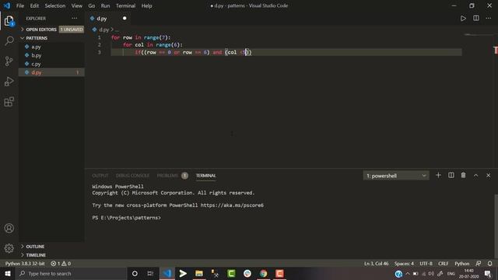Kill terminal with trash icon
Viewport: 498px width, 280px height.
pyautogui.click(x=464, y=175)
